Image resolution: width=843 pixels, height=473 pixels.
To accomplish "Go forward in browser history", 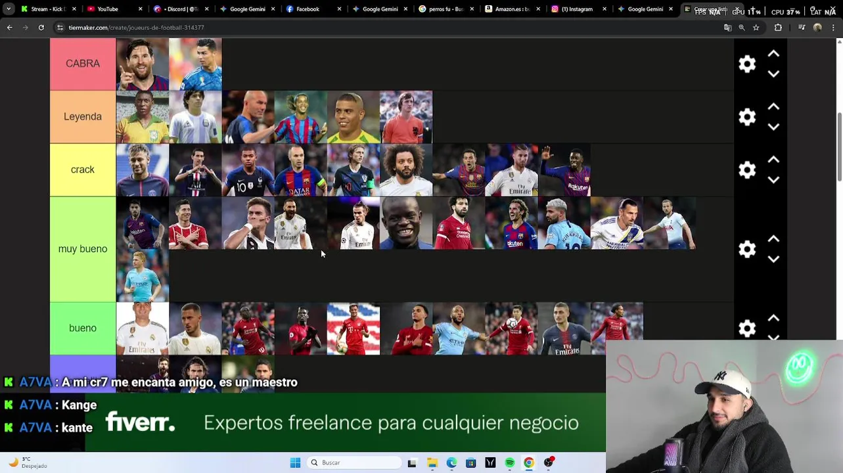I will click(x=25, y=28).
